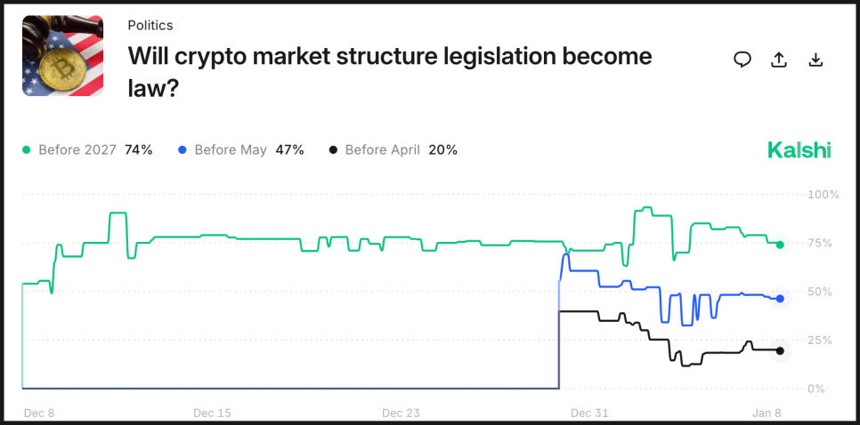Viewport: 860px width, 425px height.
Task: Open the comments speech bubble icon
Action: pos(742,60)
